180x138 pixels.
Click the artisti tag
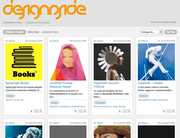[x=56, y=106]
